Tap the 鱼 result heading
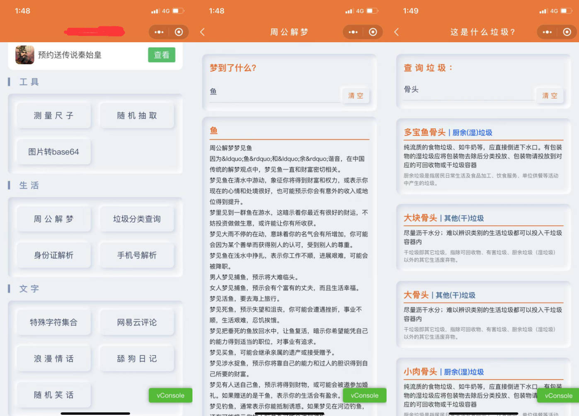Screen dimensions: 579x416 214,130
